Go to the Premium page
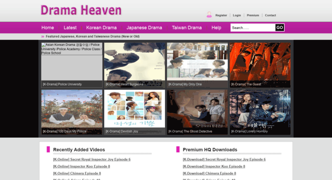The image size is (332, 180). pos(253,15)
